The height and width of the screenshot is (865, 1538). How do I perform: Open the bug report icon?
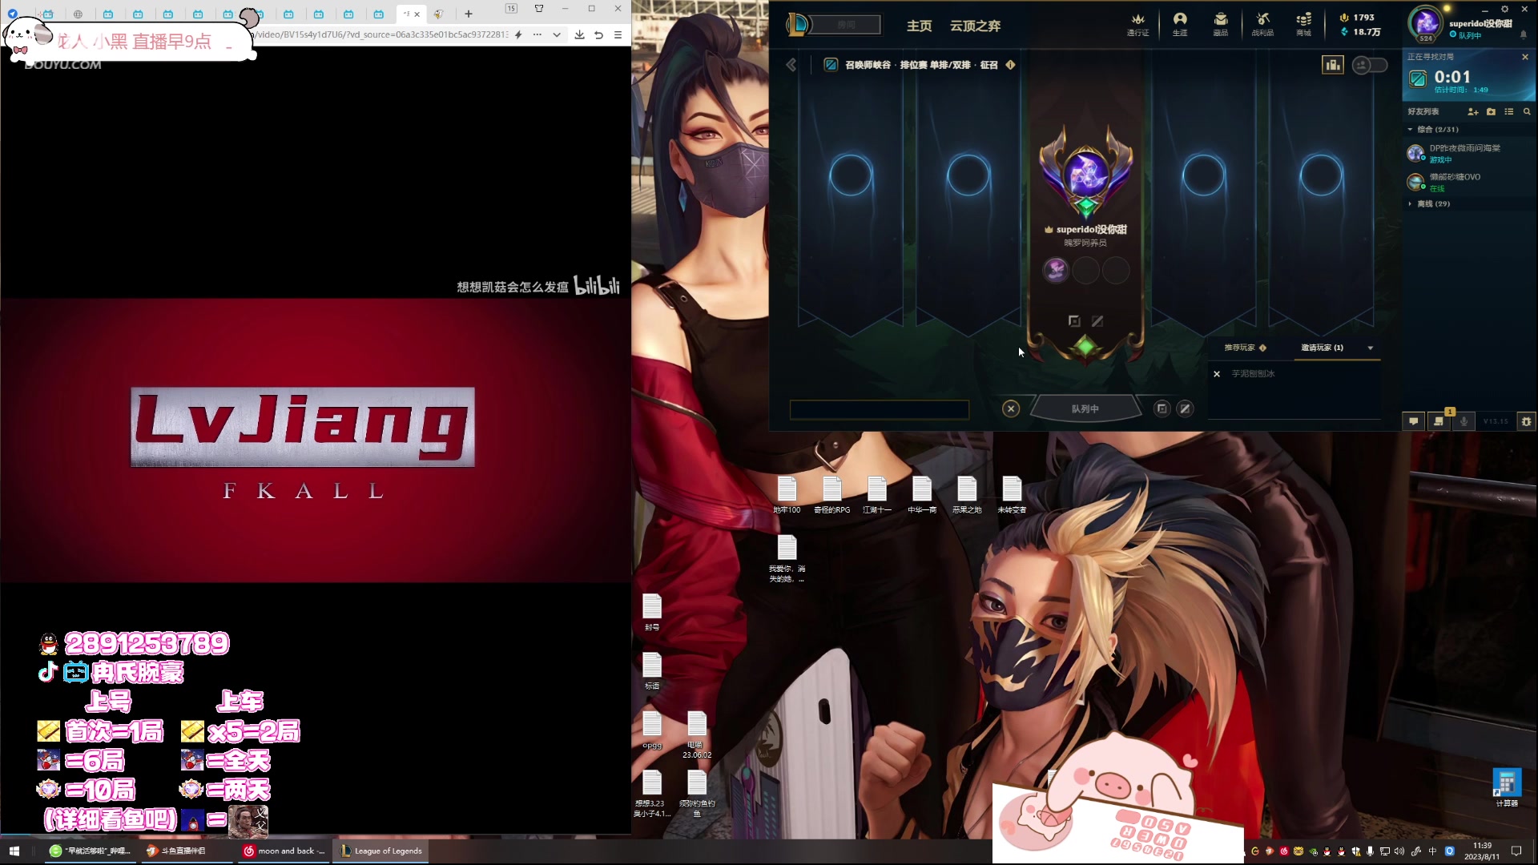point(1526,420)
